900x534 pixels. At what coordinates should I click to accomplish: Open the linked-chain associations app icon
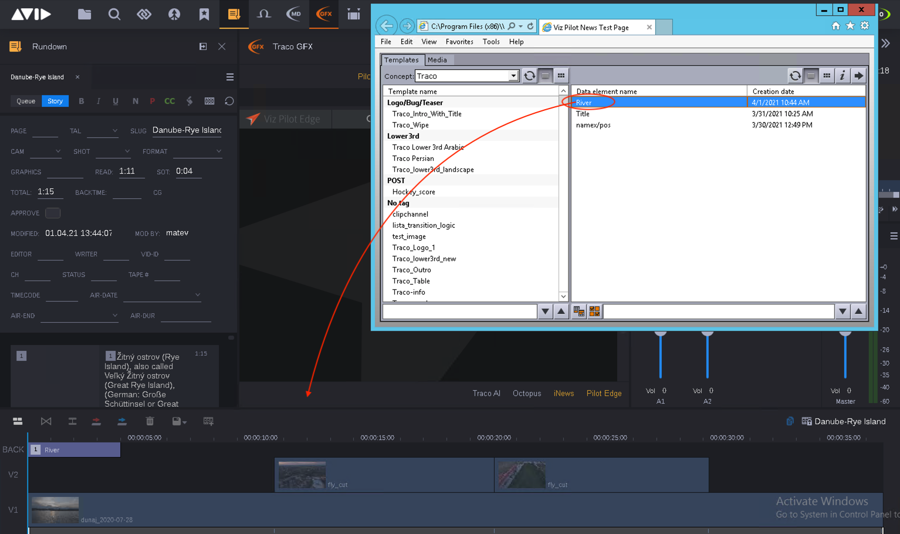(x=144, y=14)
